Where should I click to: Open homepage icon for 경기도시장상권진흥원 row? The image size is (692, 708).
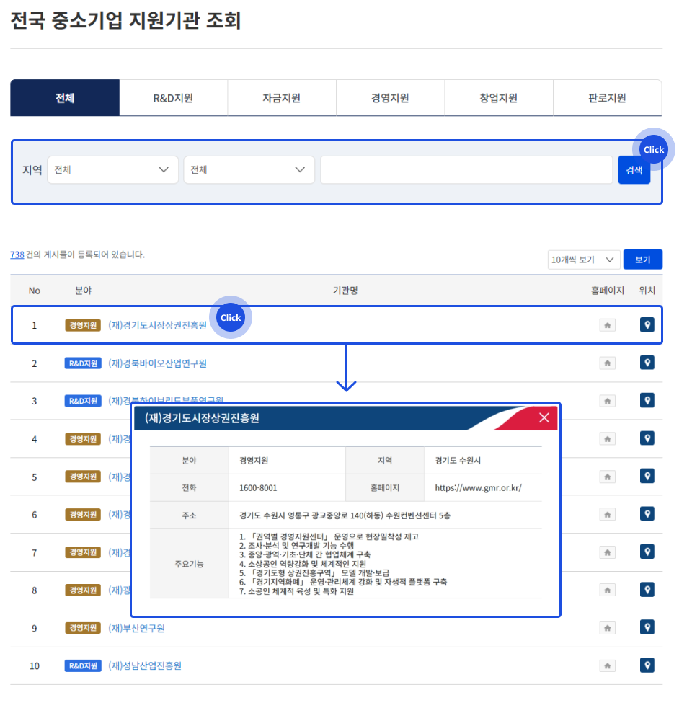(x=607, y=325)
